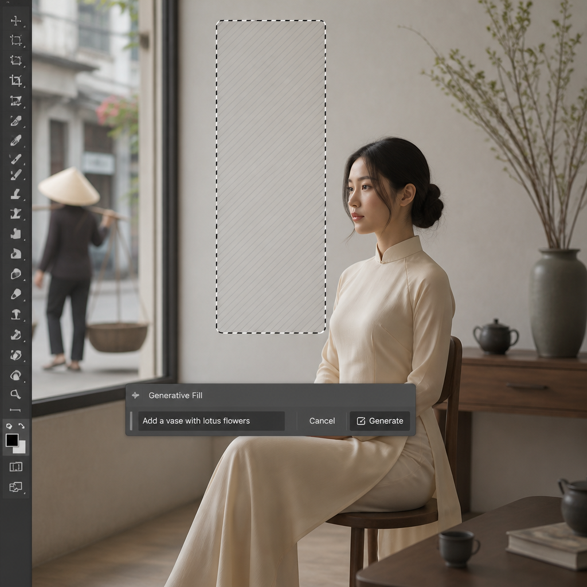This screenshot has width=587, height=587.
Task: Pick the selection square with diagonal line
Action: click(x=15, y=60)
